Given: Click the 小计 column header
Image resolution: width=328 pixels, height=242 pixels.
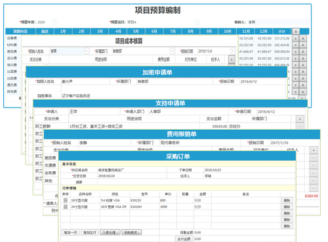Looking at the screenshot, I should click(x=282, y=31).
